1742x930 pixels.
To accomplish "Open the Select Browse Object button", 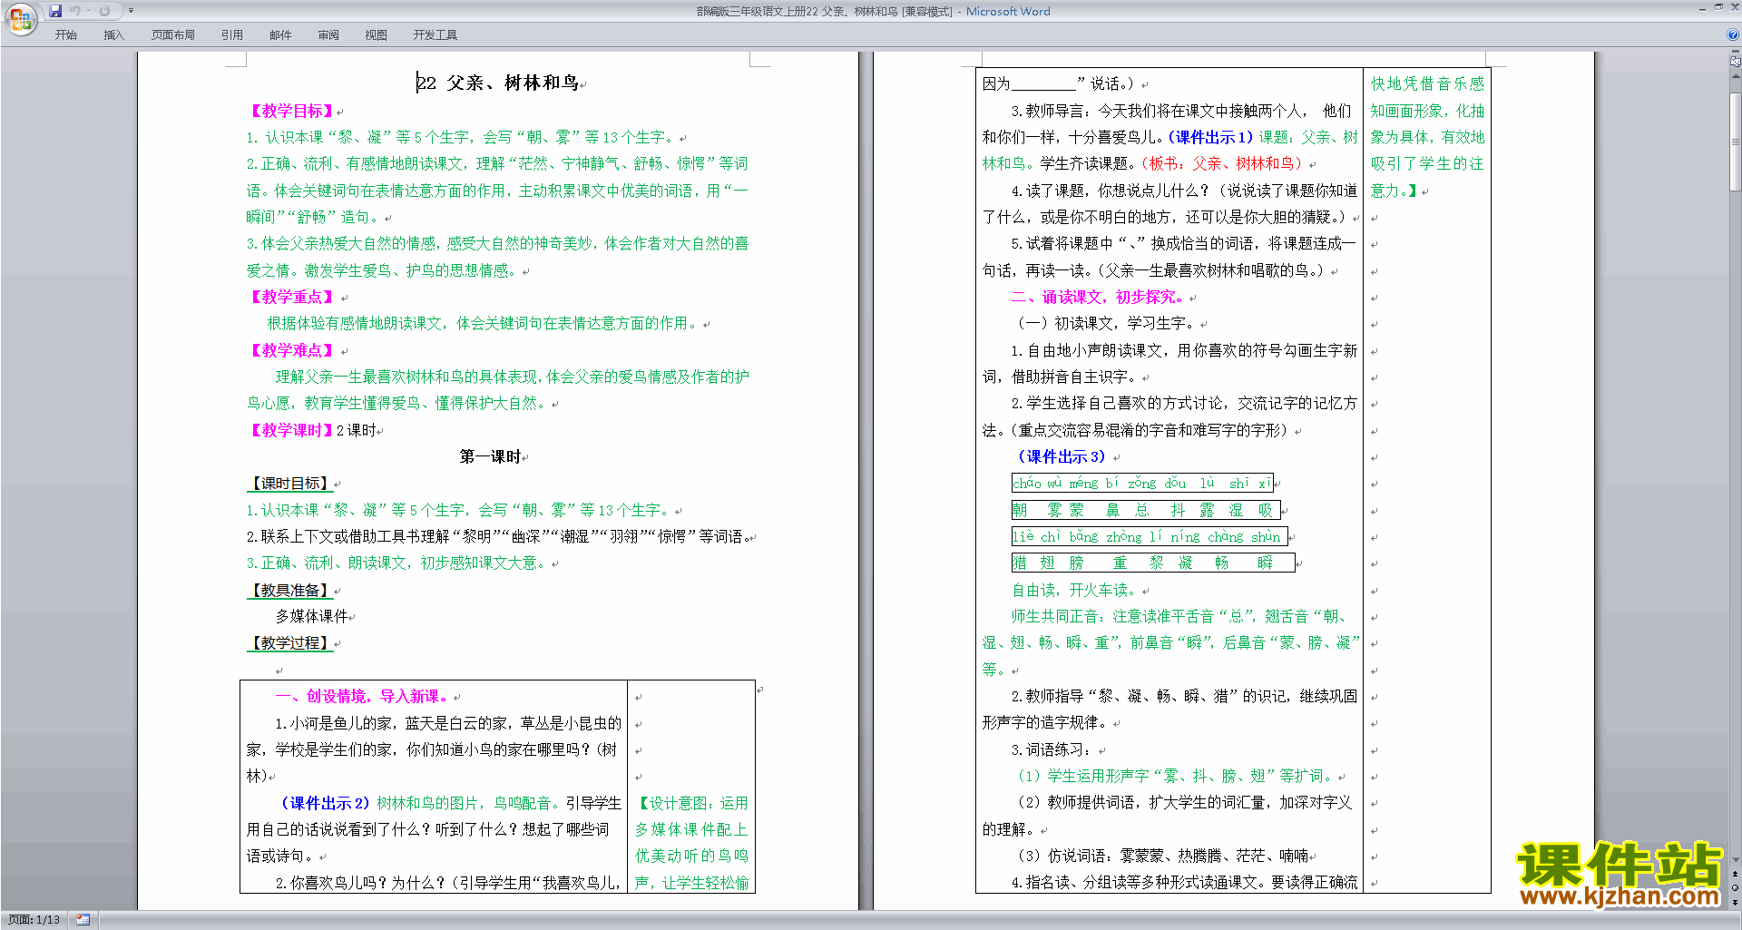I will pos(1736,887).
